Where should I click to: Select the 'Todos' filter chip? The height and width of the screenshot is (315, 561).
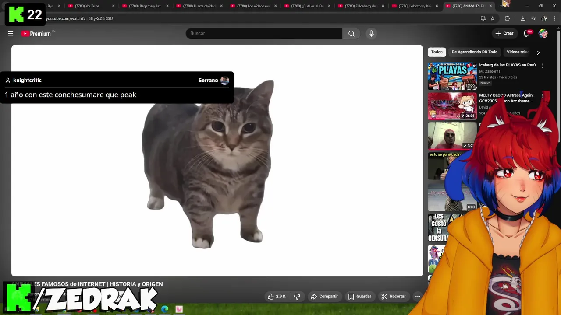(x=437, y=52)
